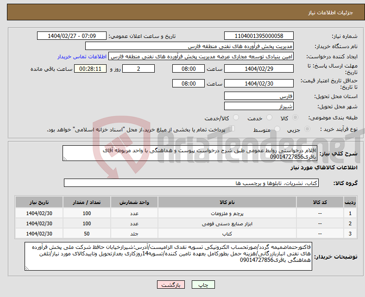The height and width of the screenshot is (297, 365).
Task: Click the need number field 1104001395000058
Action: [258, 36]
